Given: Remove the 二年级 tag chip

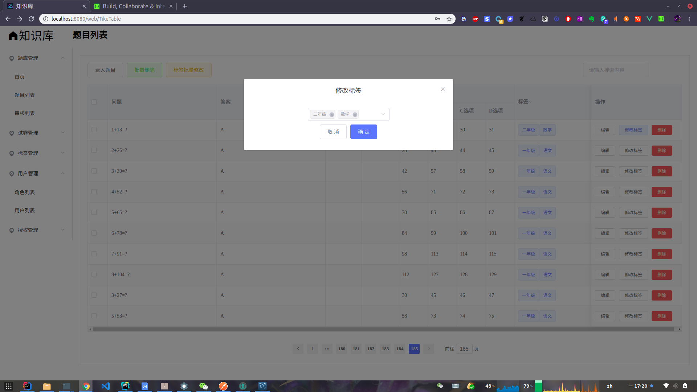Looking at the screenshot, I should [331, 115].
